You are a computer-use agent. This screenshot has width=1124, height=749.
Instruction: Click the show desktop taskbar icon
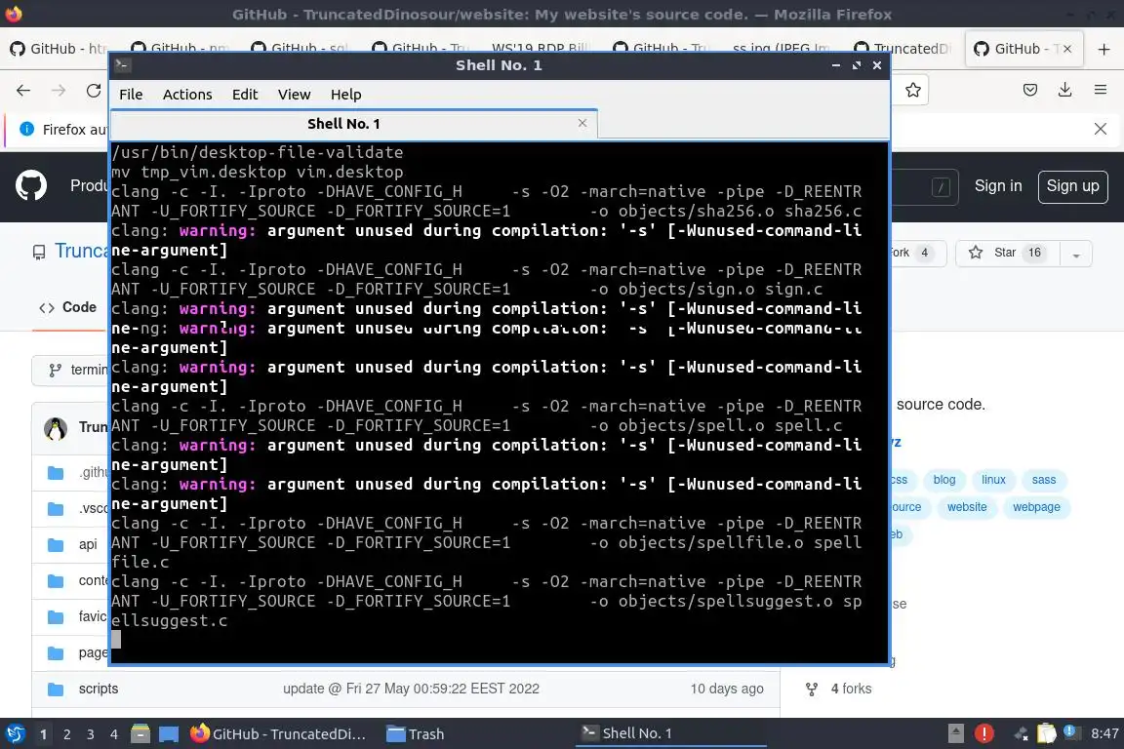pos(169,734)
